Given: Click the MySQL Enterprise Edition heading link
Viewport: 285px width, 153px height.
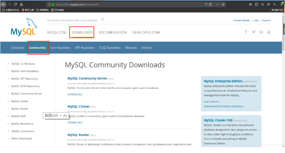Looking at the screenshot, I should coord(223,81).
